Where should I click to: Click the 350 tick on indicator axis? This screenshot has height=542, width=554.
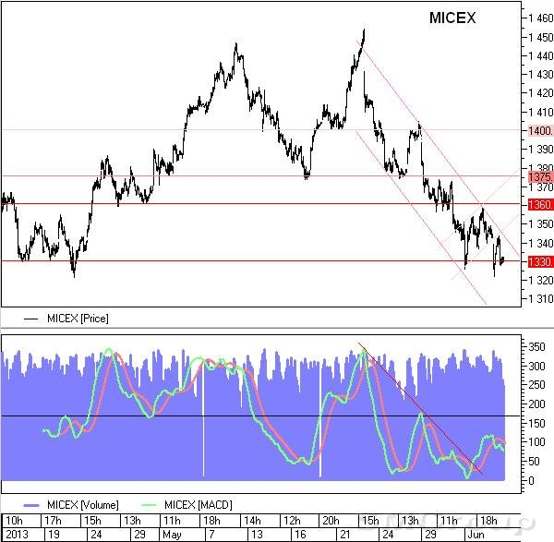[536, 347]
